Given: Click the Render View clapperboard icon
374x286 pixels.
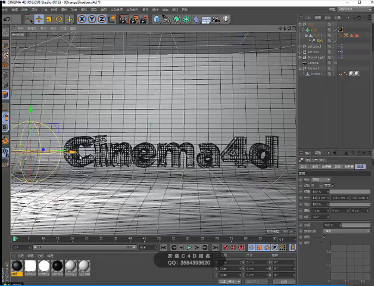Looking at the screenshot, I should coord(123,19).
